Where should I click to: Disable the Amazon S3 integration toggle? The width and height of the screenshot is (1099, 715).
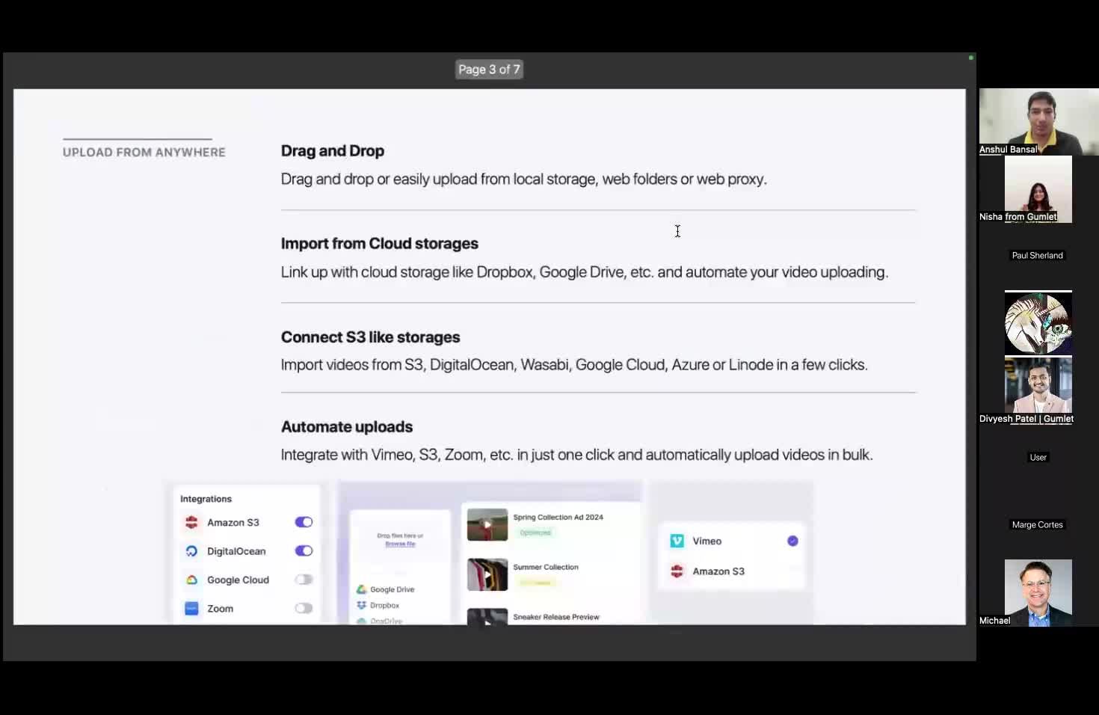coord(304,522)
